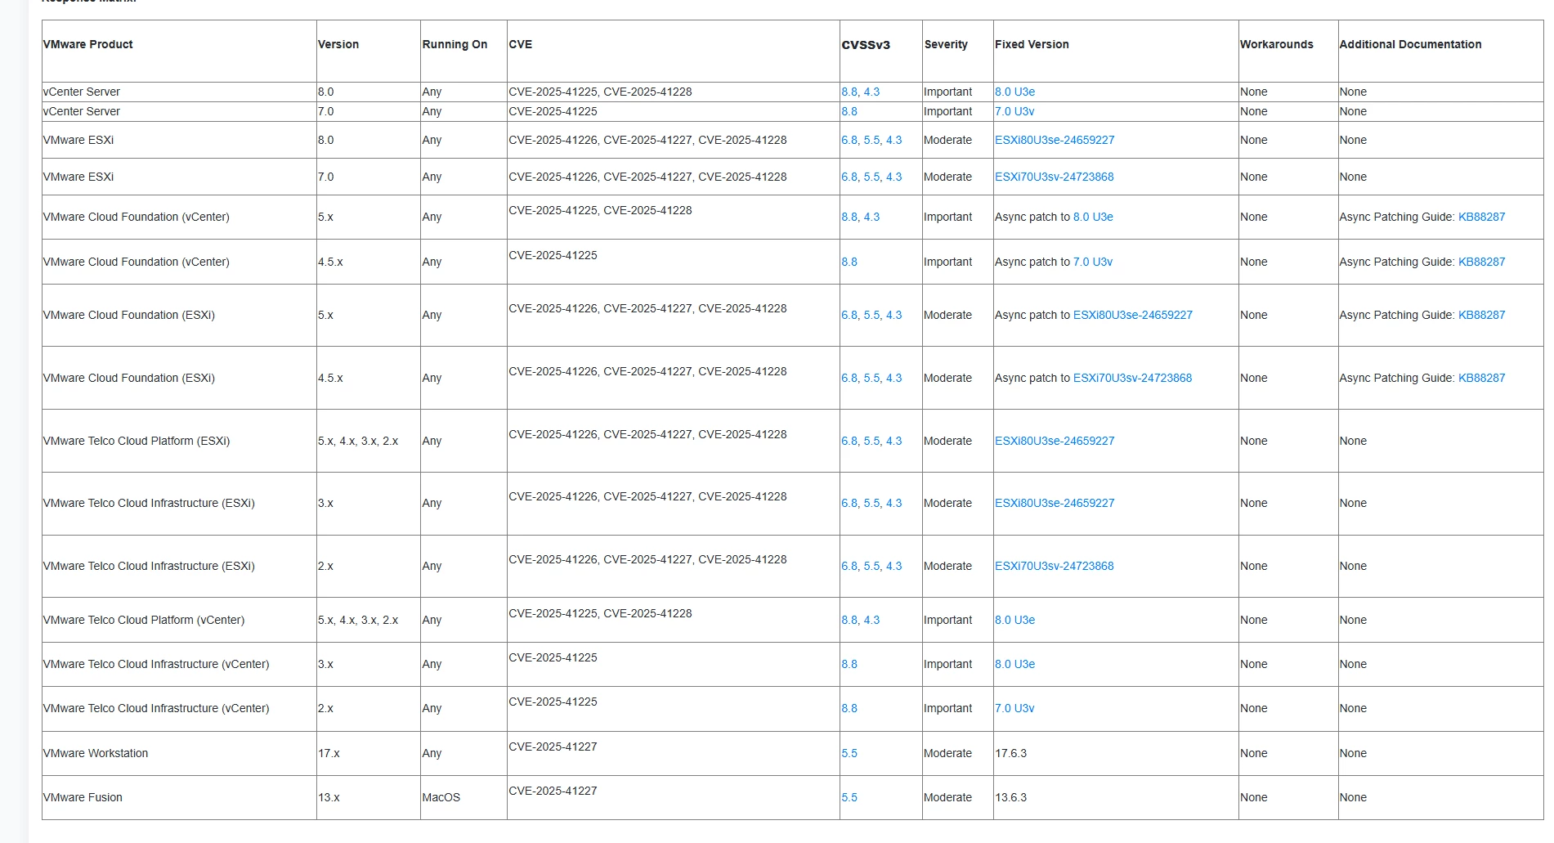Open the 5.5 score for VMware Workstation
The image size is (1554, 843).
849,753
